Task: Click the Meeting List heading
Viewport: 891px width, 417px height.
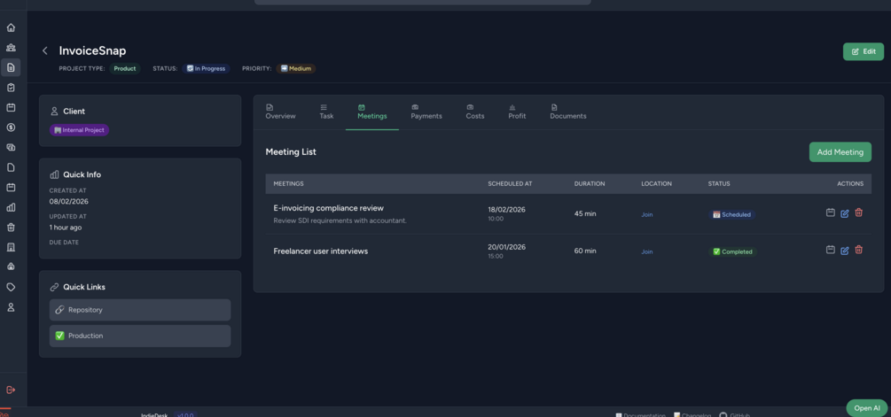Action: pyautogui.click(x=291, y=152)
